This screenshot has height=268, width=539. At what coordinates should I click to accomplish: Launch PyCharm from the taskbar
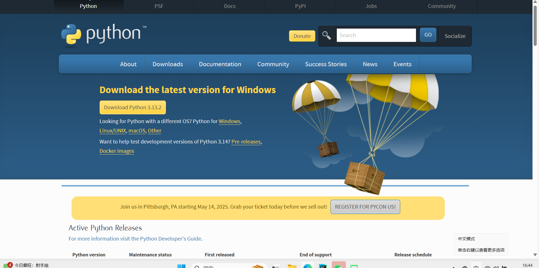click(323, 266)
